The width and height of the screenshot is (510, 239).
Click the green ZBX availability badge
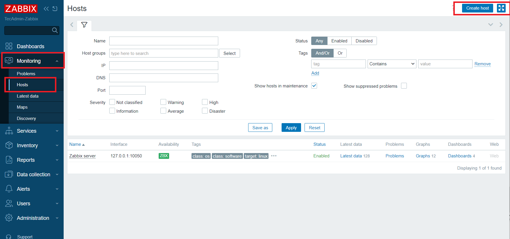[x=164, y=156]
